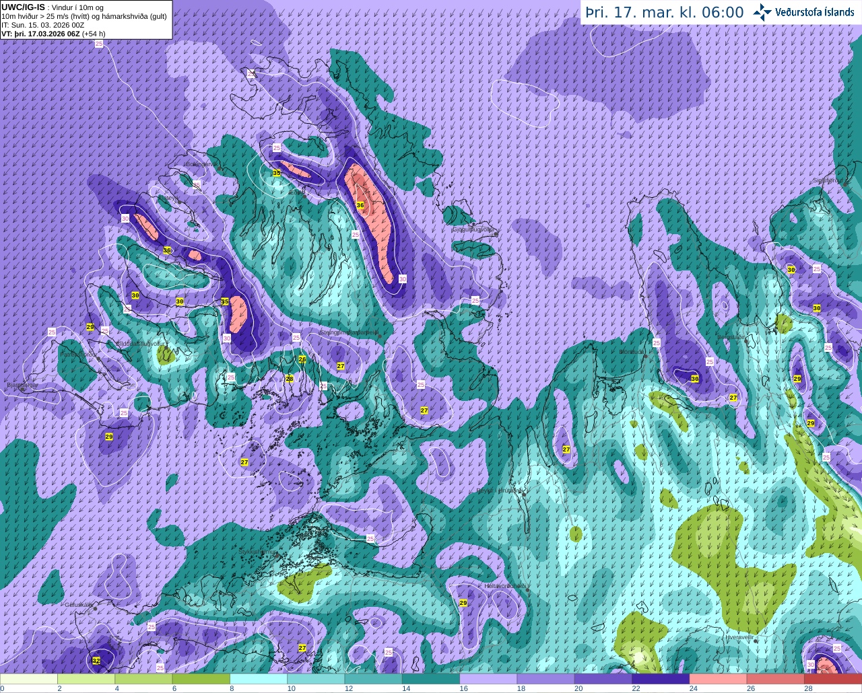Pick the 28+ m/s red legend swatch
Screen dimensions: 862x693
(833, 679)
